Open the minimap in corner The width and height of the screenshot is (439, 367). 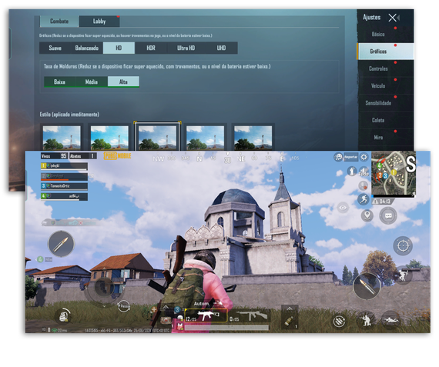(394, 174)
